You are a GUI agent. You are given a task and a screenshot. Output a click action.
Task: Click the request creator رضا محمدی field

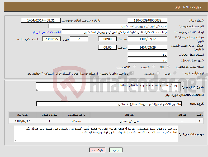[115, 32]
